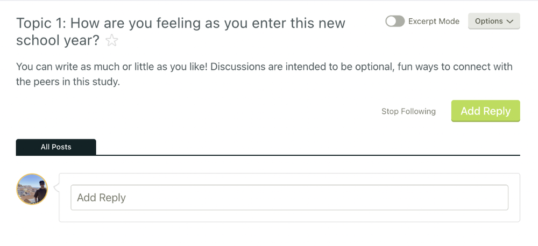The width and height of the screenshot is (538, 246).
Task: Click the Excerpt Mode label text
Action: [x=434, y=21]
